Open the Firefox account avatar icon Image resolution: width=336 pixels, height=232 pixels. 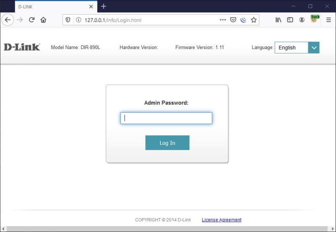pyautogui.click(x=302, y=20)
